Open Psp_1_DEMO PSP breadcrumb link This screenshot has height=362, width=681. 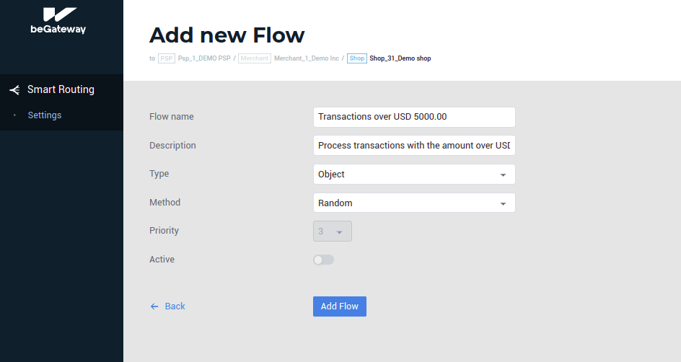(204, 58)
